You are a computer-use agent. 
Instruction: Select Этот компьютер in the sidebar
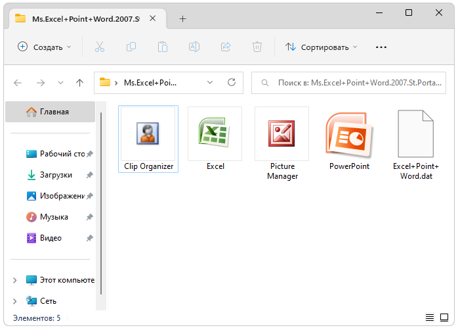pyautogui.click(x=60, y=280)
